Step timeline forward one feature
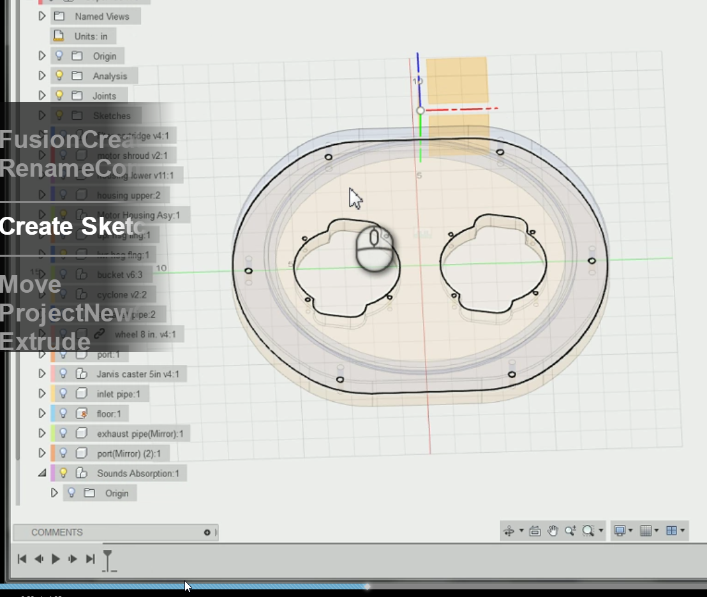Image resolution: width=707 pixels, height=597 pixels. pyautogui.click(x=73, y=559)
